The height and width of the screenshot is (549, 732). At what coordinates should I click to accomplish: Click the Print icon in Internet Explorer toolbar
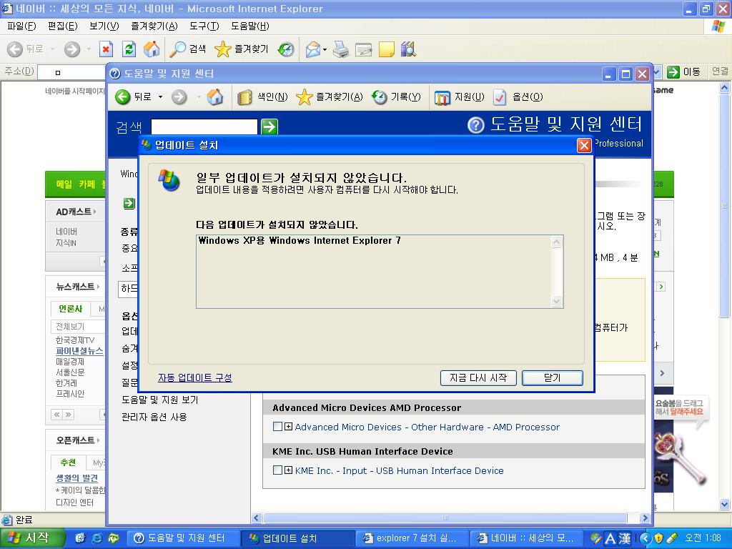341,49
